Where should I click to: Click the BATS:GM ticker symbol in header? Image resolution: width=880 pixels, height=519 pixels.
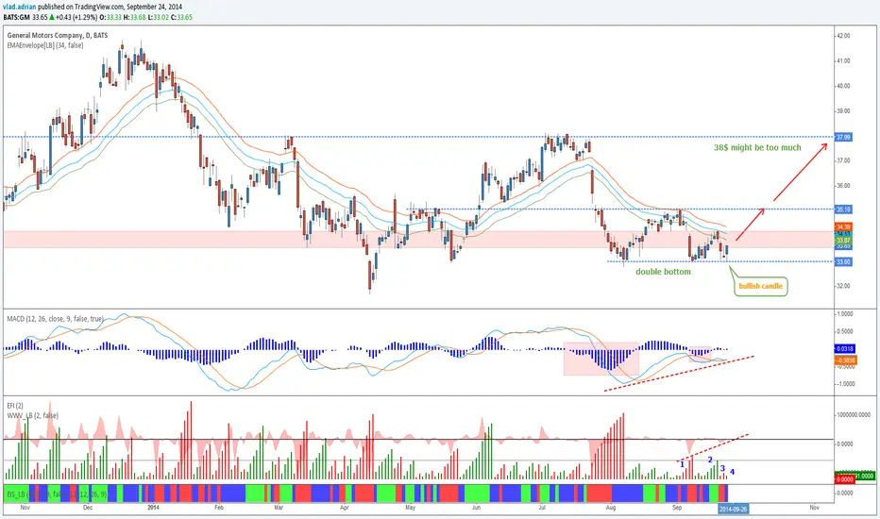click(16, 17)
